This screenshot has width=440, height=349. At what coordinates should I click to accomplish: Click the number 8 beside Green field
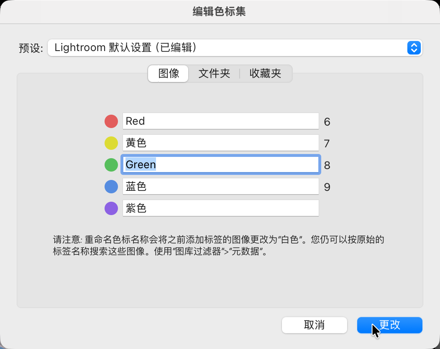(327, 165)
